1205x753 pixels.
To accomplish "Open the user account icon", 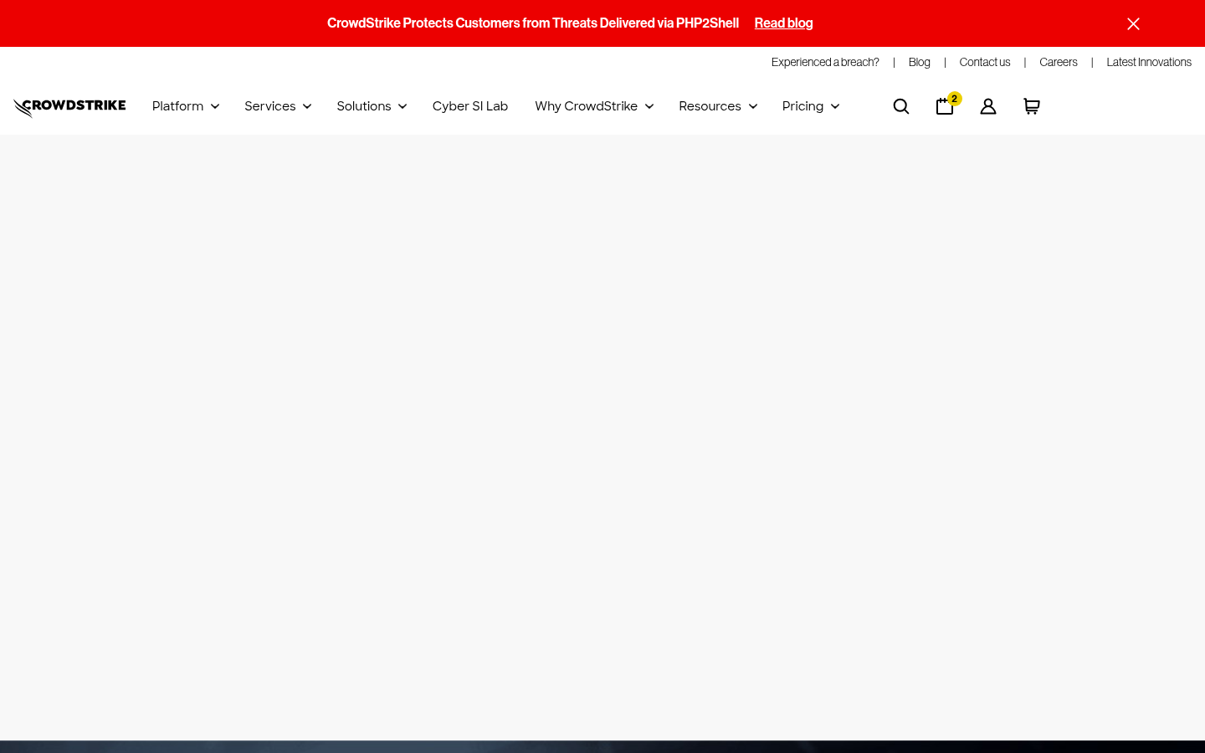I will coord(988,106).
